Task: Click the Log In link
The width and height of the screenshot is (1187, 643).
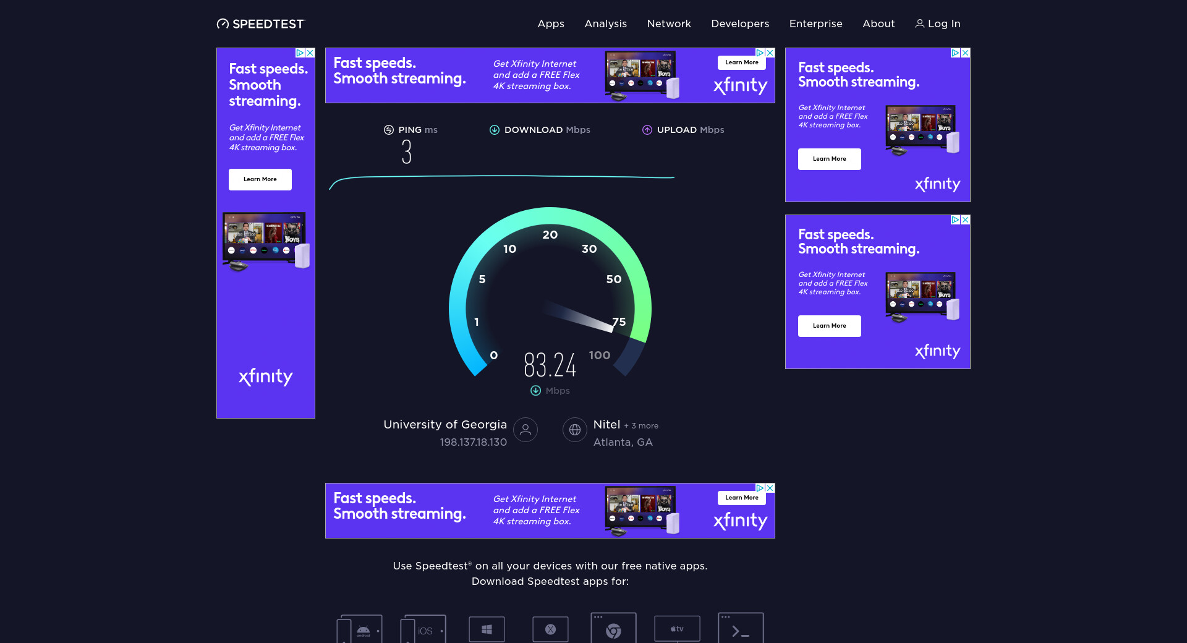Action: tap(938, 23)
